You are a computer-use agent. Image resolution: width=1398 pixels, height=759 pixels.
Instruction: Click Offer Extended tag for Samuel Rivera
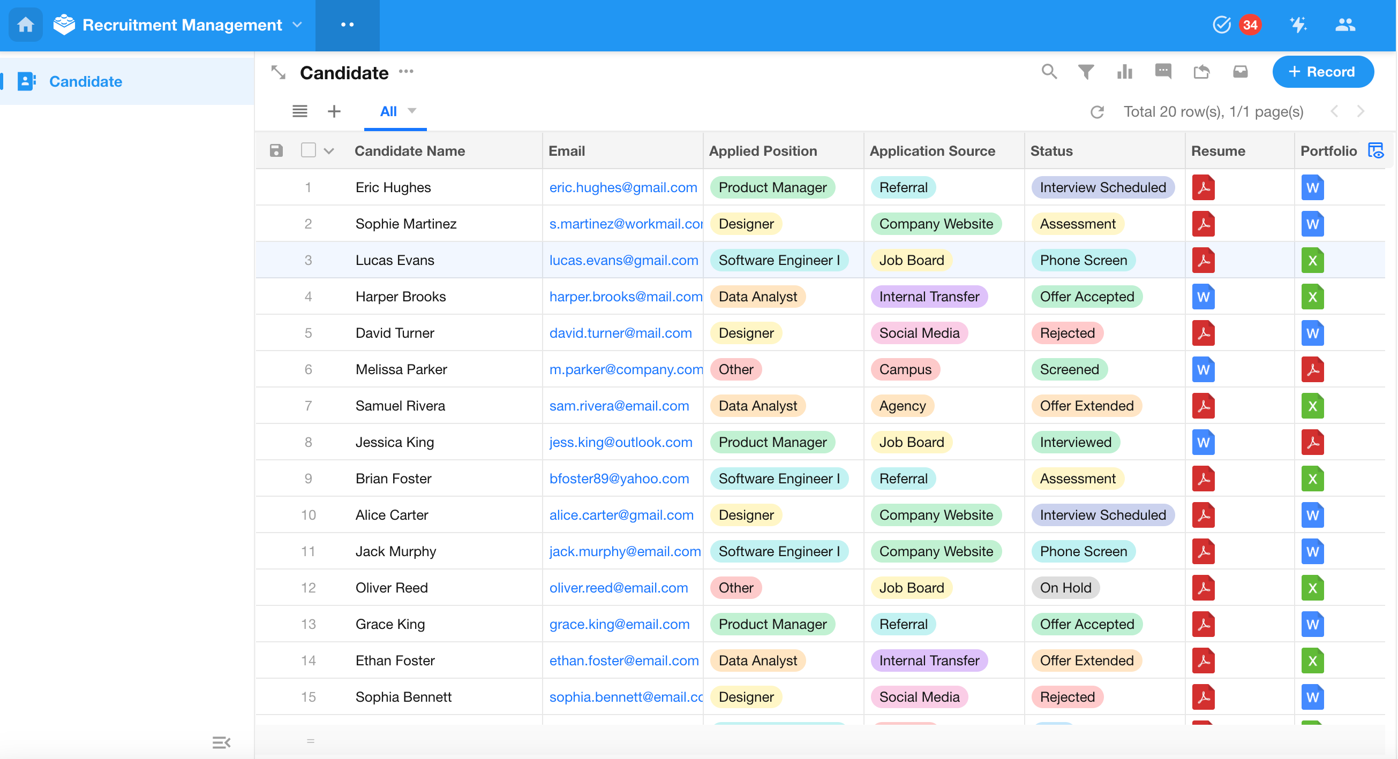pos(1086,406)
